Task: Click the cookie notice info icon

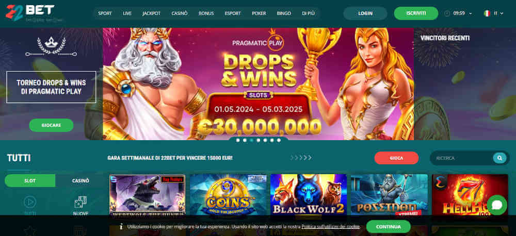Action: coord(121,227)
